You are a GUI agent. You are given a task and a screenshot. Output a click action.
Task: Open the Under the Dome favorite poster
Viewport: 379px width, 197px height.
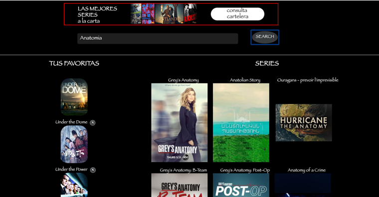tap(74, 97)
